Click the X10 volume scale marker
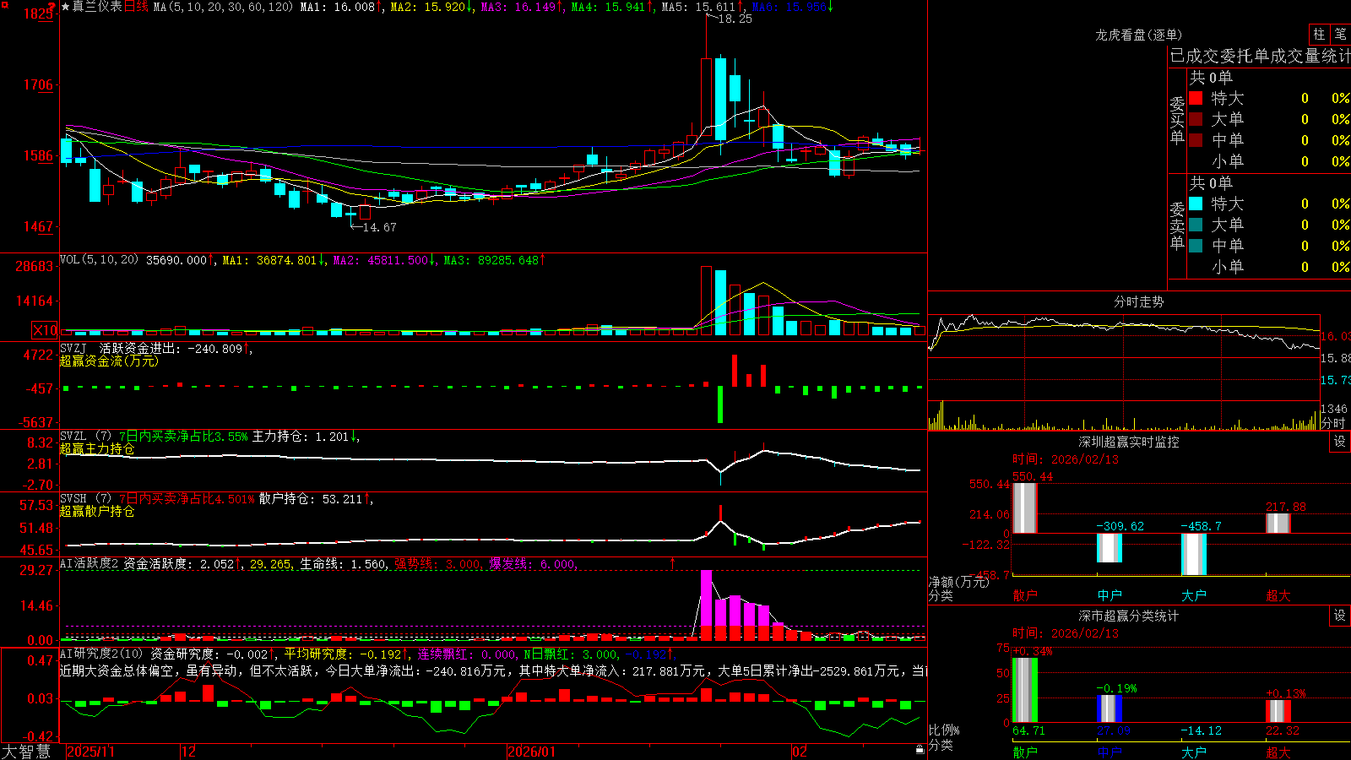Image resolution: width=1351 pixels, height=760 pixels. pyautogui.click(x=45, y=330)
